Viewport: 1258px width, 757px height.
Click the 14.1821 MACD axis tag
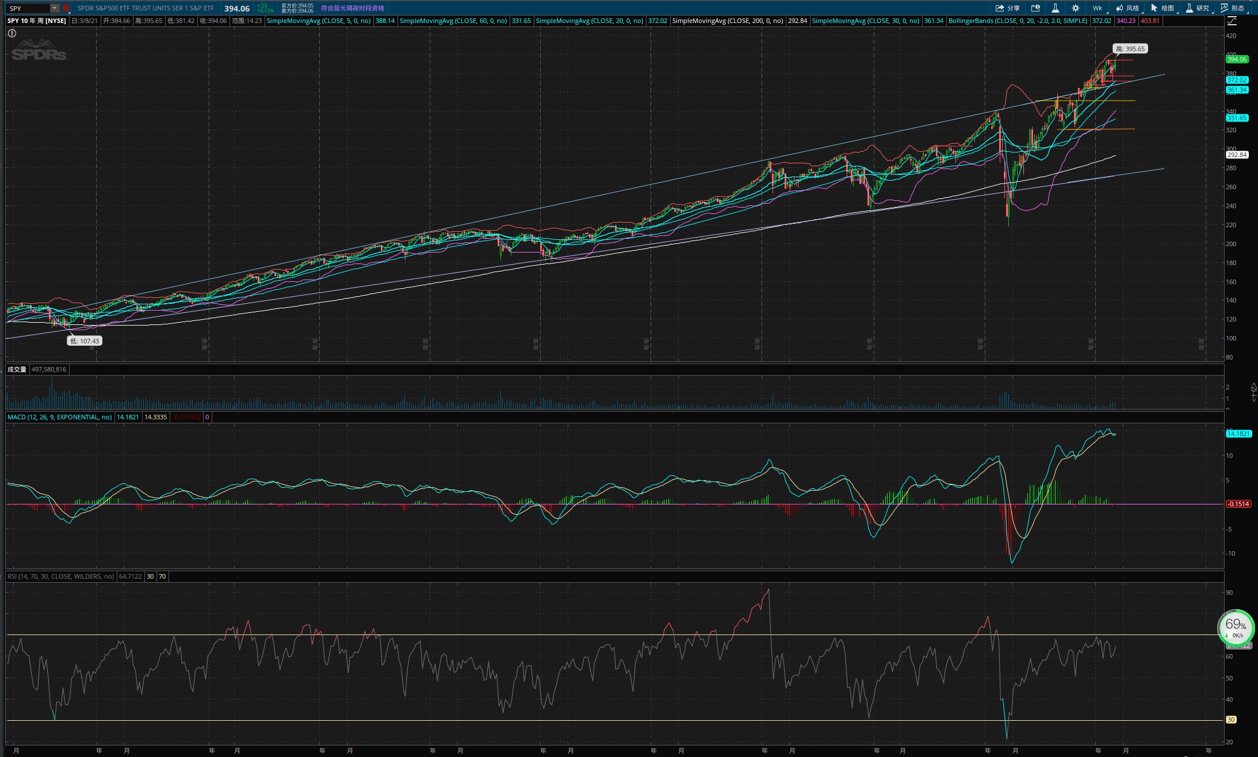1238,434
